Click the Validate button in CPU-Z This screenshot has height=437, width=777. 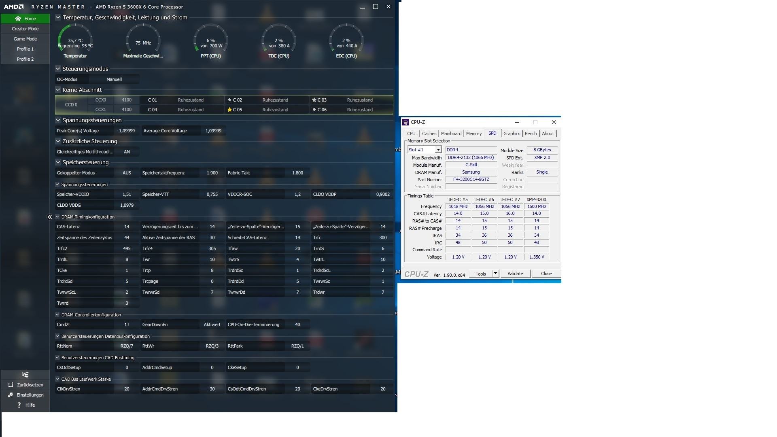[x=515, y=274]
